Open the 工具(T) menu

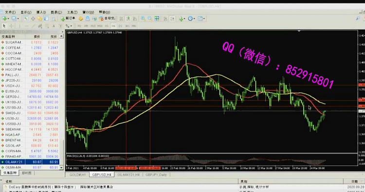(x=72, y=12)
